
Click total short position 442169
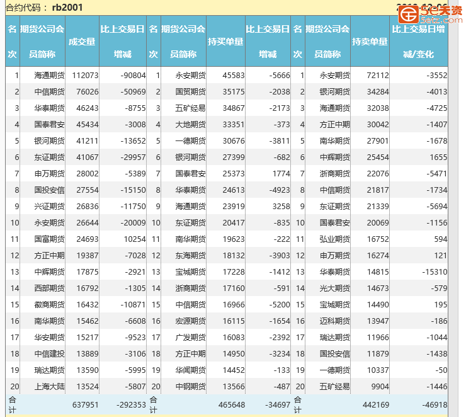(376, 405)
